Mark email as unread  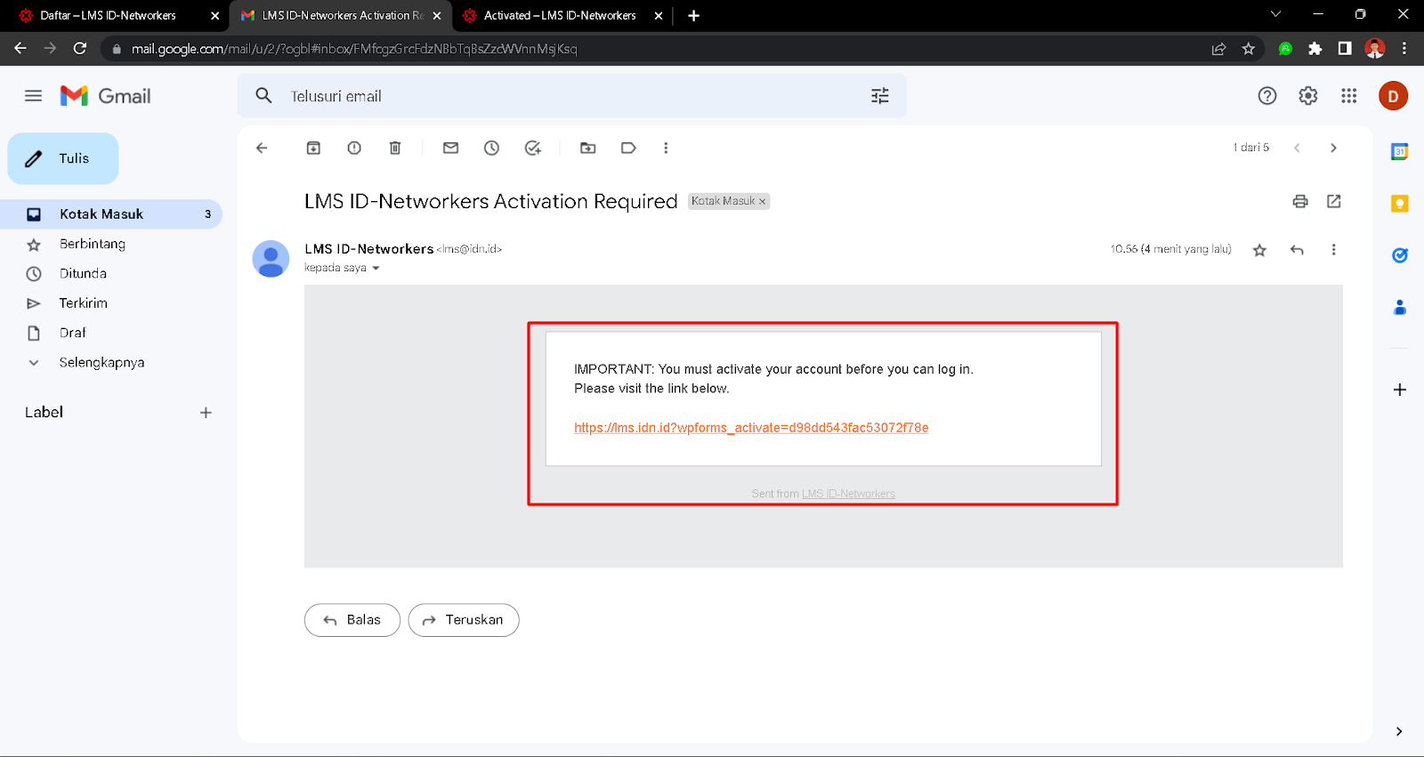(x=450, y=149)
